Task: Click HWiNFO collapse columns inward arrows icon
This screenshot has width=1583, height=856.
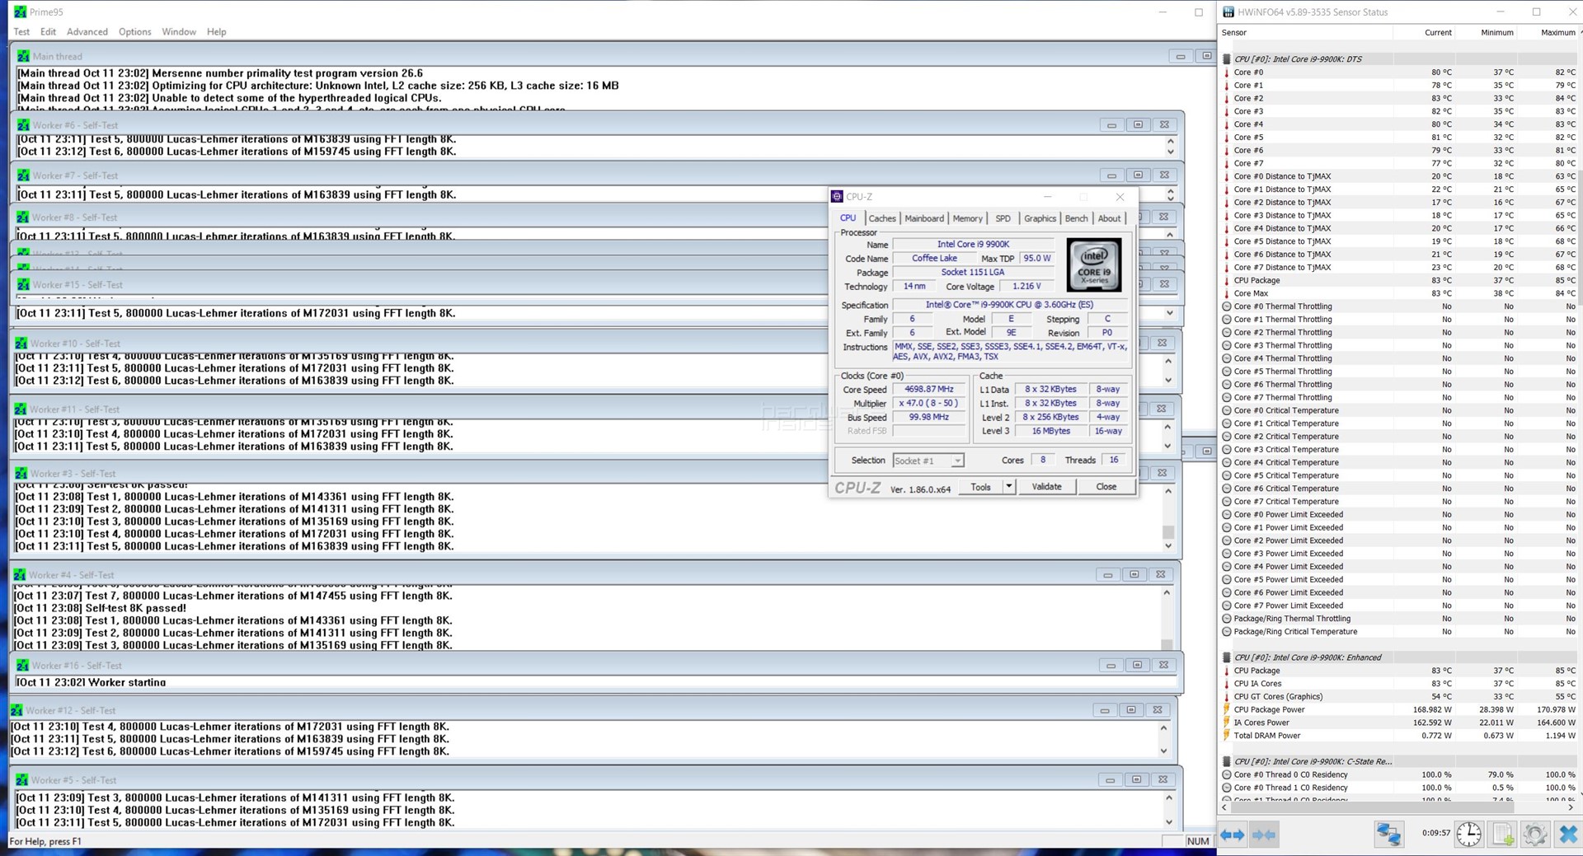Action: coord(1263,835)
